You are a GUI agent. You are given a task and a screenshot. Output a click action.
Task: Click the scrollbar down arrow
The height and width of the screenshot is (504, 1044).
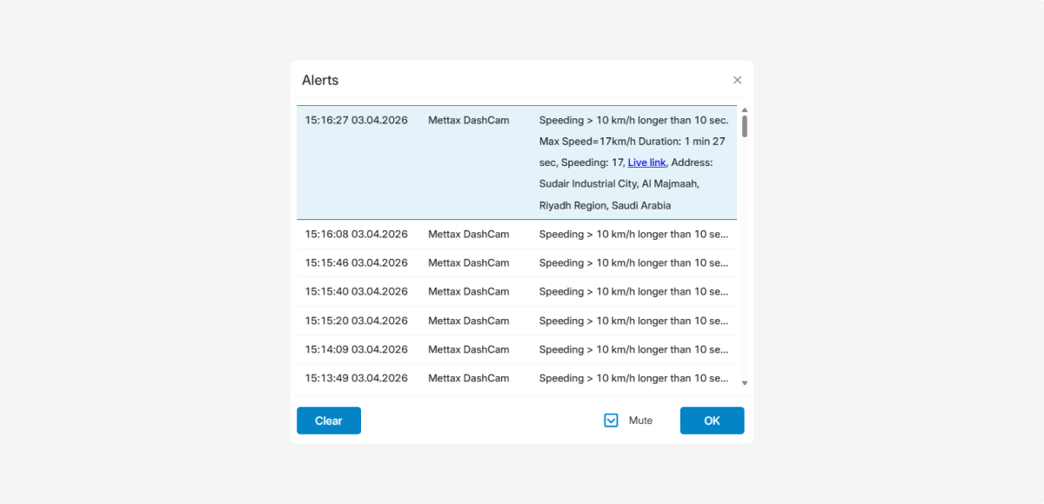pos(745,382)
